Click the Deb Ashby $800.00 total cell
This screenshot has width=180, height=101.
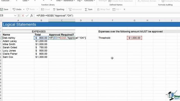41,38
